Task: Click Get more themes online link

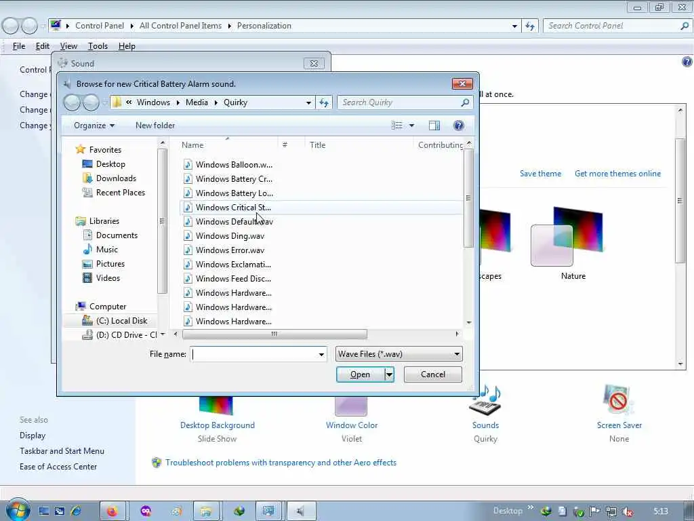Action: point(617,174)
